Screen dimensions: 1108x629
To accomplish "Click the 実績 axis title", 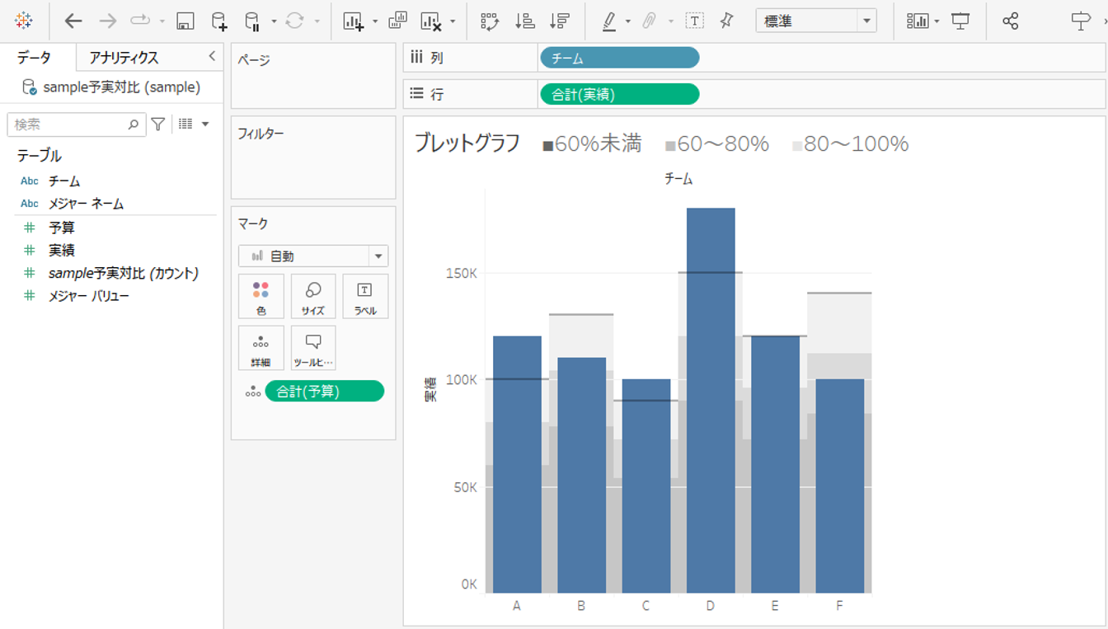I will pyautogui.click(x=430, y=389).
